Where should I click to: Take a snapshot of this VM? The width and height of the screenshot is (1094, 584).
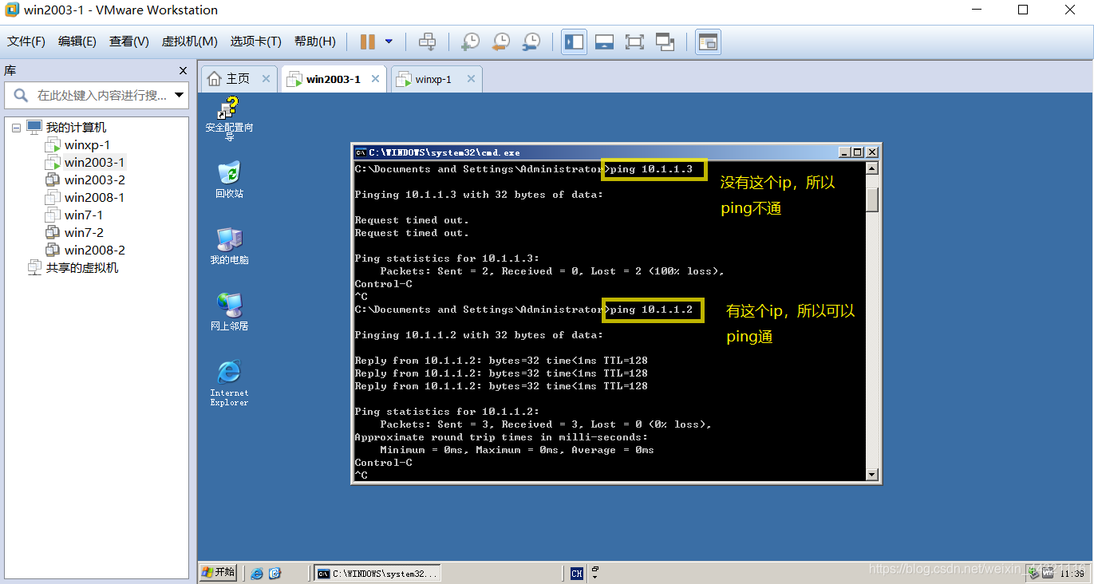click(x=471, y=41)
